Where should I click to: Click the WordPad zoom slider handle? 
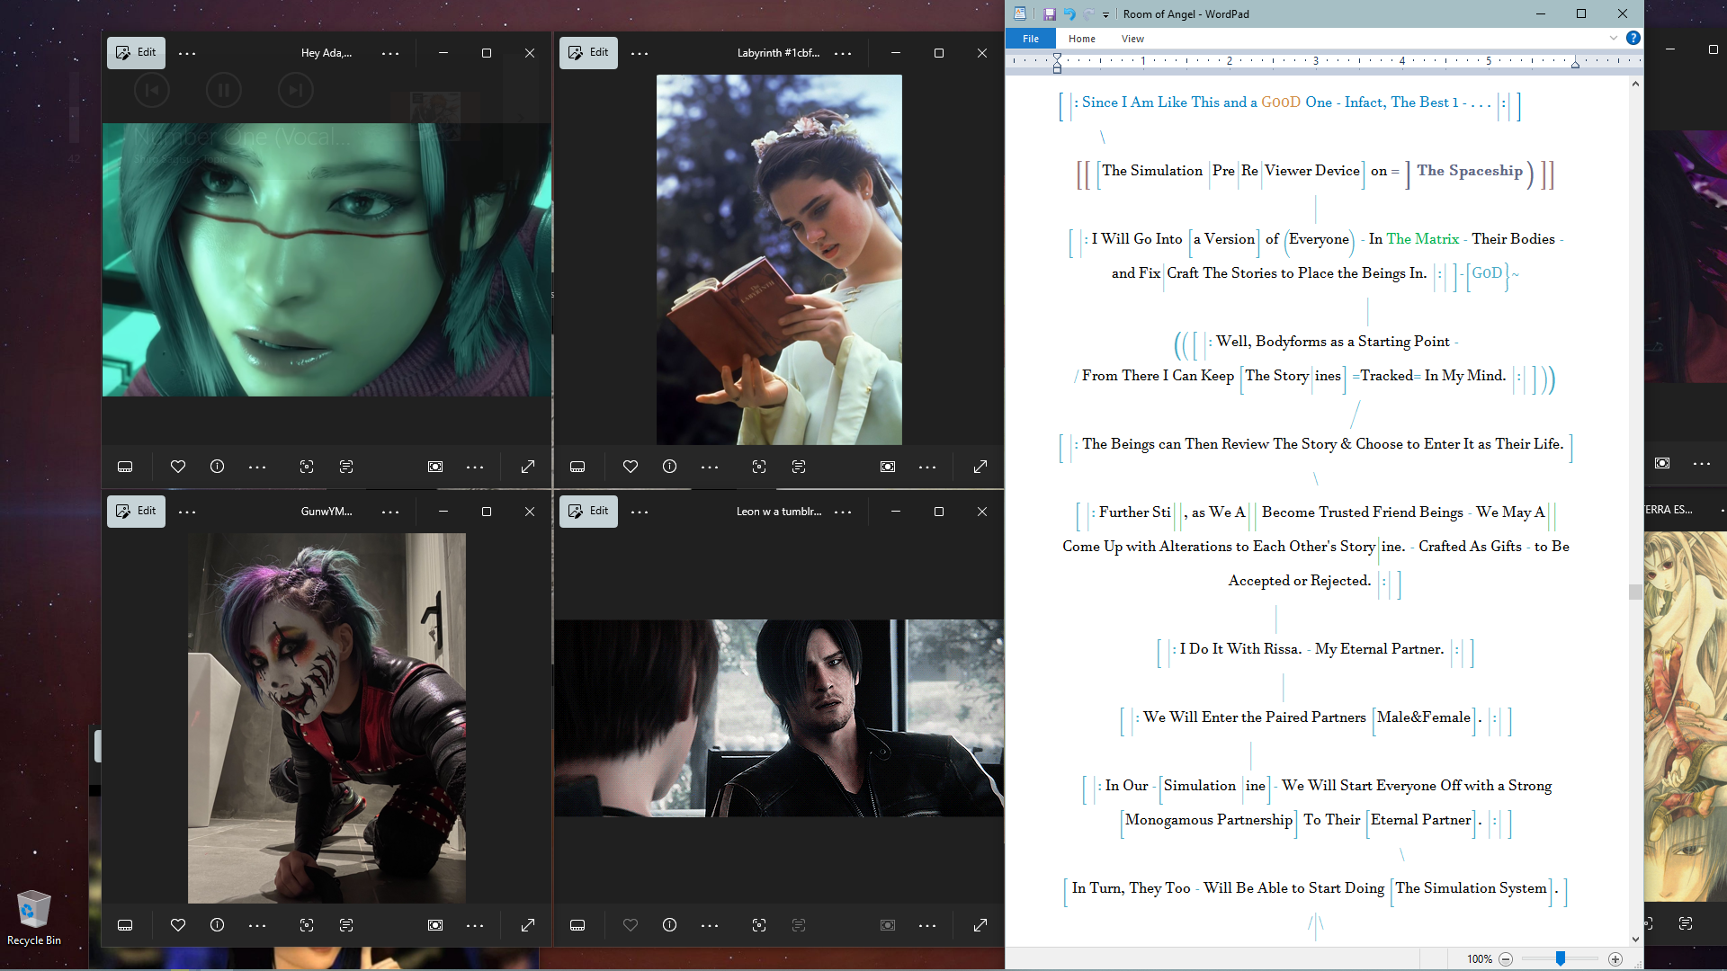[x=1561, y=959]
